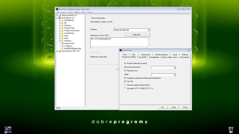Switch to the Typy MIME tab
The image size is (239, 134).
142,57
